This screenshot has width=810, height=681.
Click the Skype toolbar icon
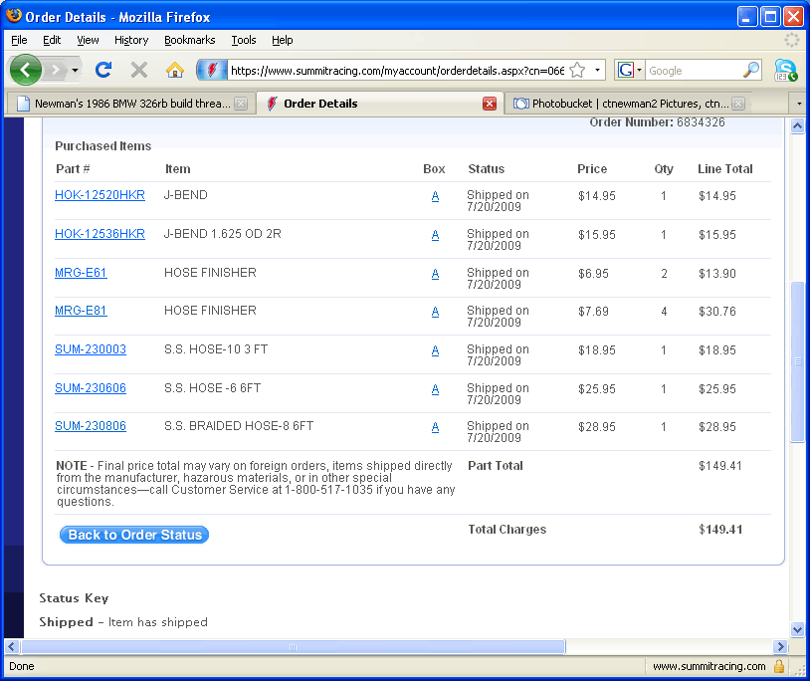(785, 71)
